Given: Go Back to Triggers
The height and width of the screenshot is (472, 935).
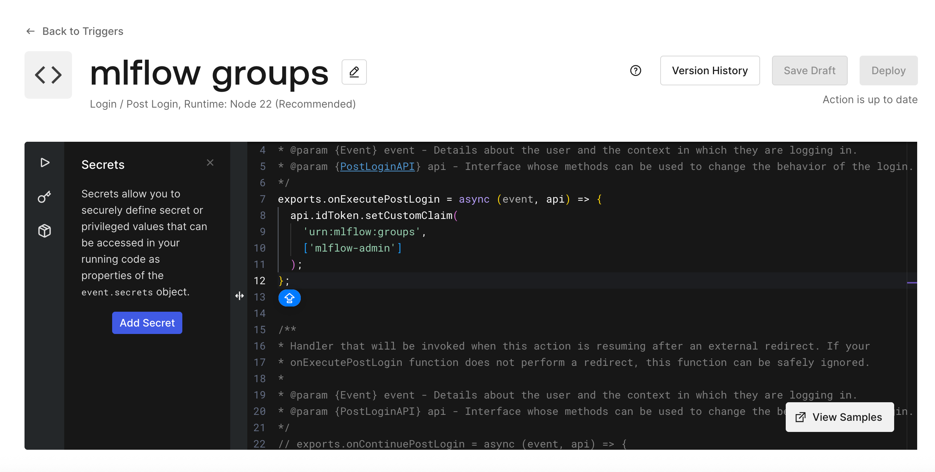Looking at the screenshot, I should [82, 31].
